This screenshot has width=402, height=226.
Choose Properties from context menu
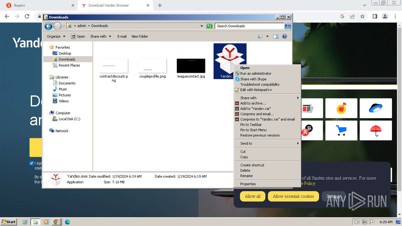pos(267,184)
